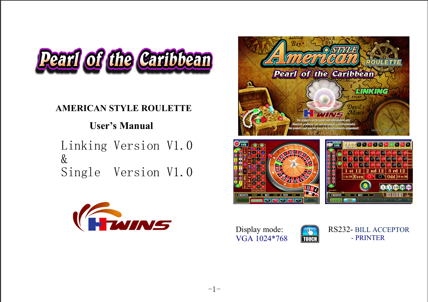Click the page number '-1-'
The width and height of the screenshot is (428, 302).
coord(215,289)
